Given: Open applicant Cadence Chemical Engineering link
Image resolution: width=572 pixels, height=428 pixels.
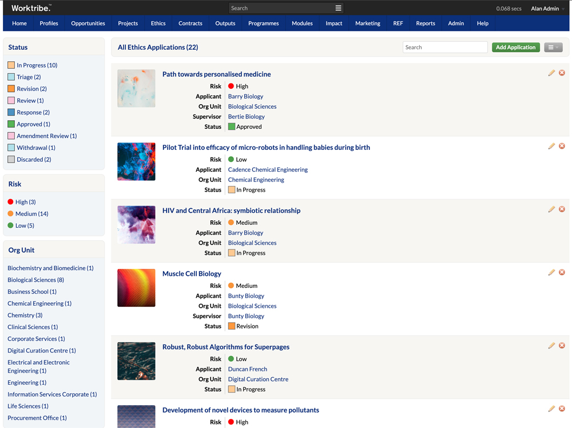Looking at the screenshot, I should [x=268, y=170].
